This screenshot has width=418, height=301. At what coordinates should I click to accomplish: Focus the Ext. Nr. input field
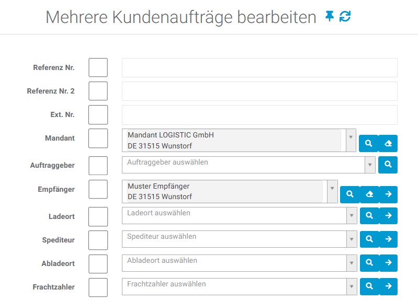click(259, 115)
